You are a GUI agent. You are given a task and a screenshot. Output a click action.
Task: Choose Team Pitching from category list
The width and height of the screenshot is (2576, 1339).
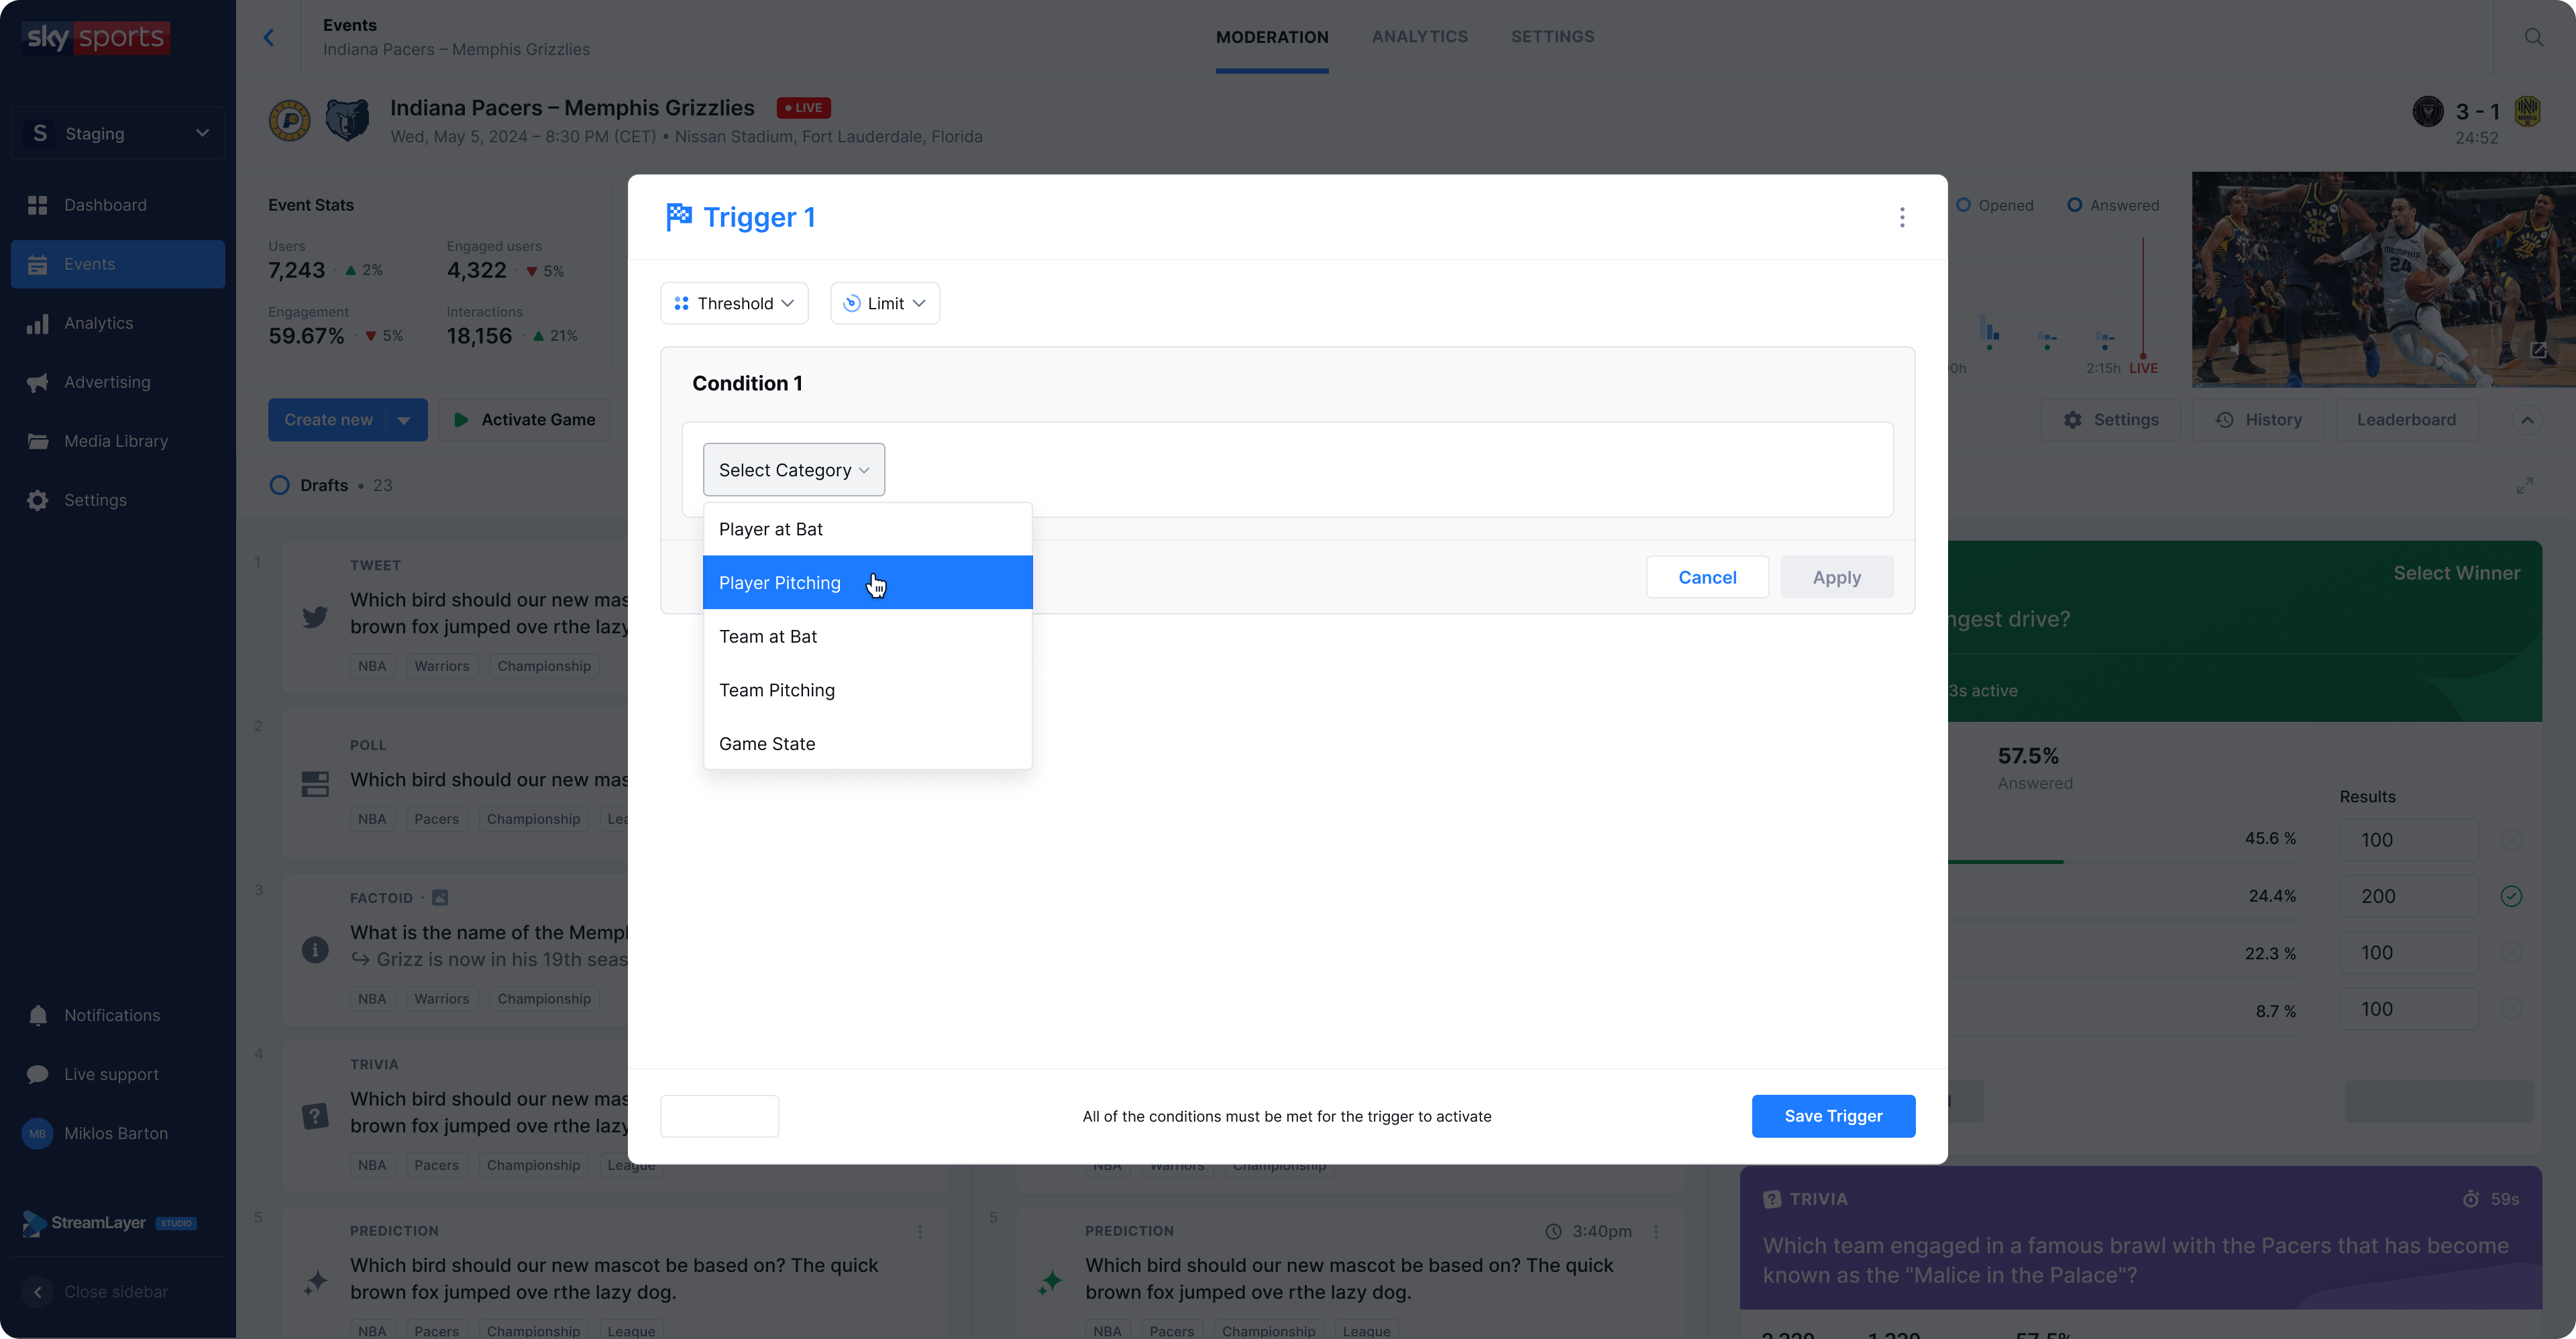pyautogui.click(x=777, y=690)
